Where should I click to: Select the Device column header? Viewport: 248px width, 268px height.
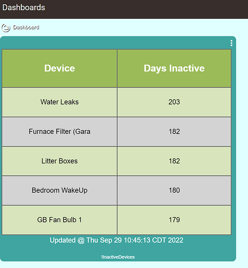pos(59,69)
